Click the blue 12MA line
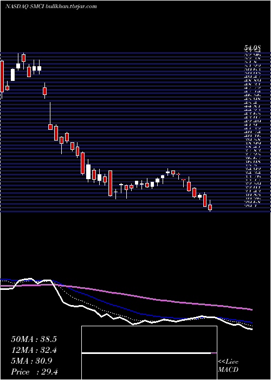This screenshot has height=380, width=271. click(x=126, y=308)
